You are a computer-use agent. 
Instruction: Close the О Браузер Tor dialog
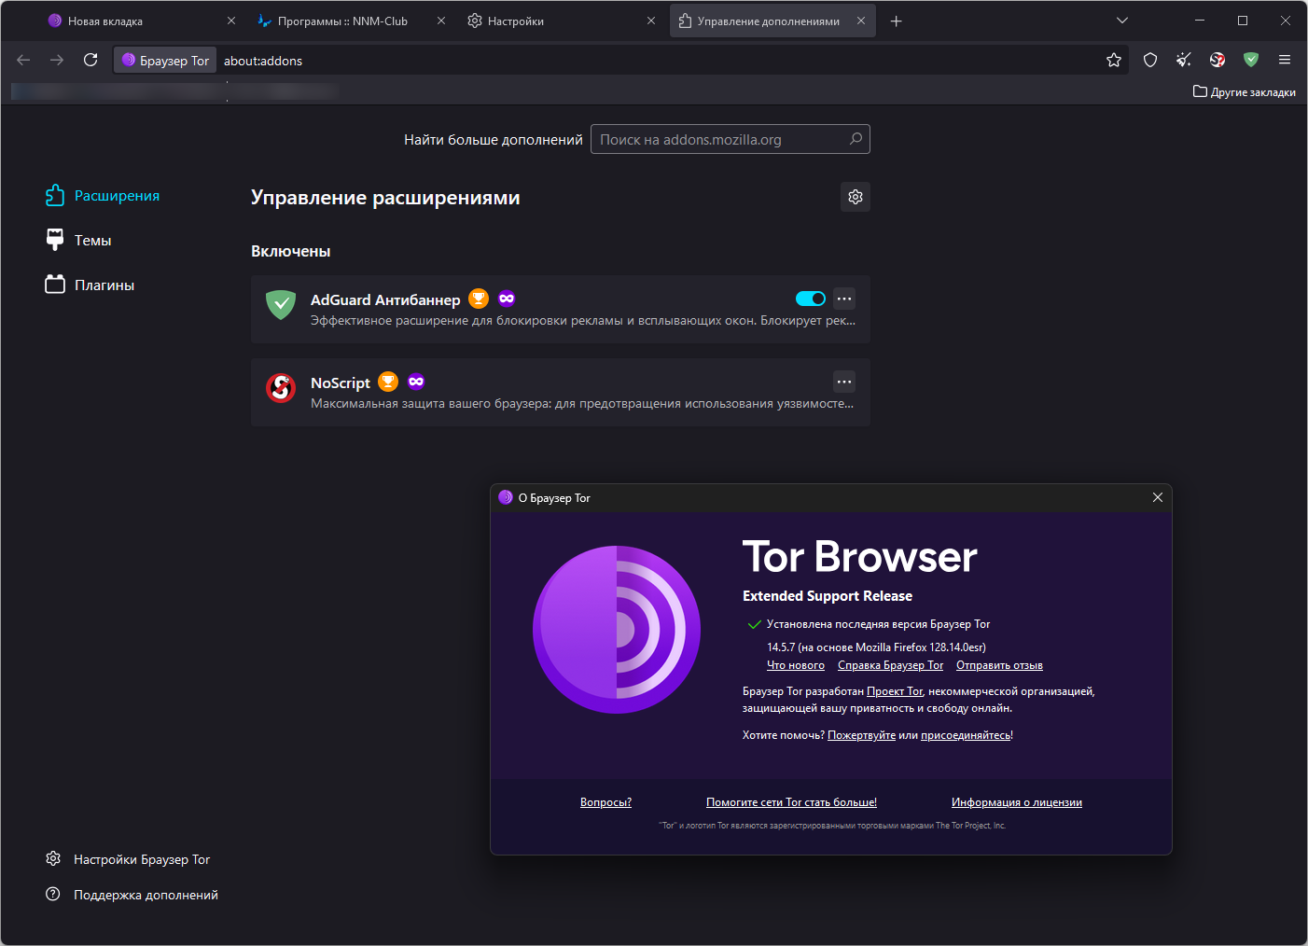coord(1158,497)
